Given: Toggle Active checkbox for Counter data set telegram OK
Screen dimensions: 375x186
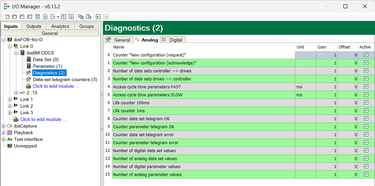Looking at the screenshot, I should [366, 119].
